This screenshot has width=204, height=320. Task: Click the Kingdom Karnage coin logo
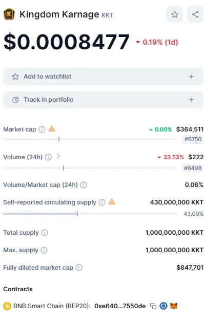9,14
